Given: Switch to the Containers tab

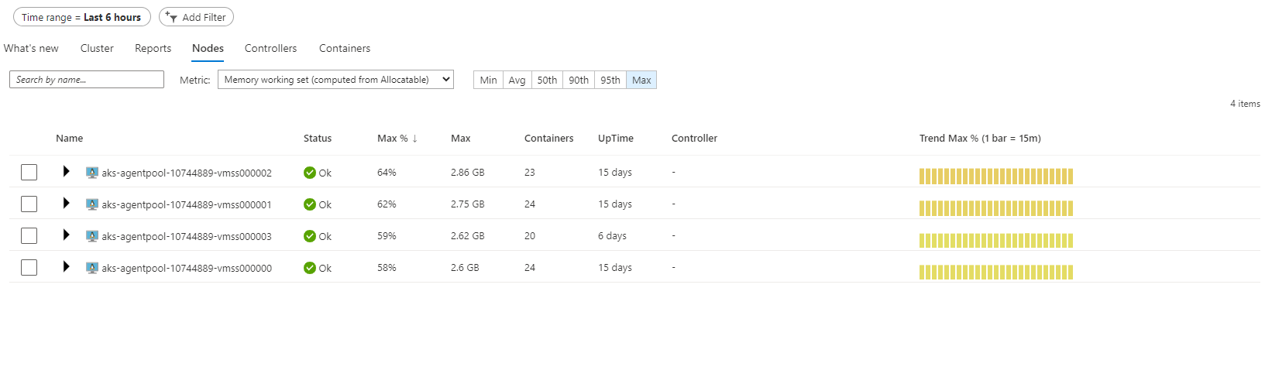Looking at the screenshot, I should point(345,48).
